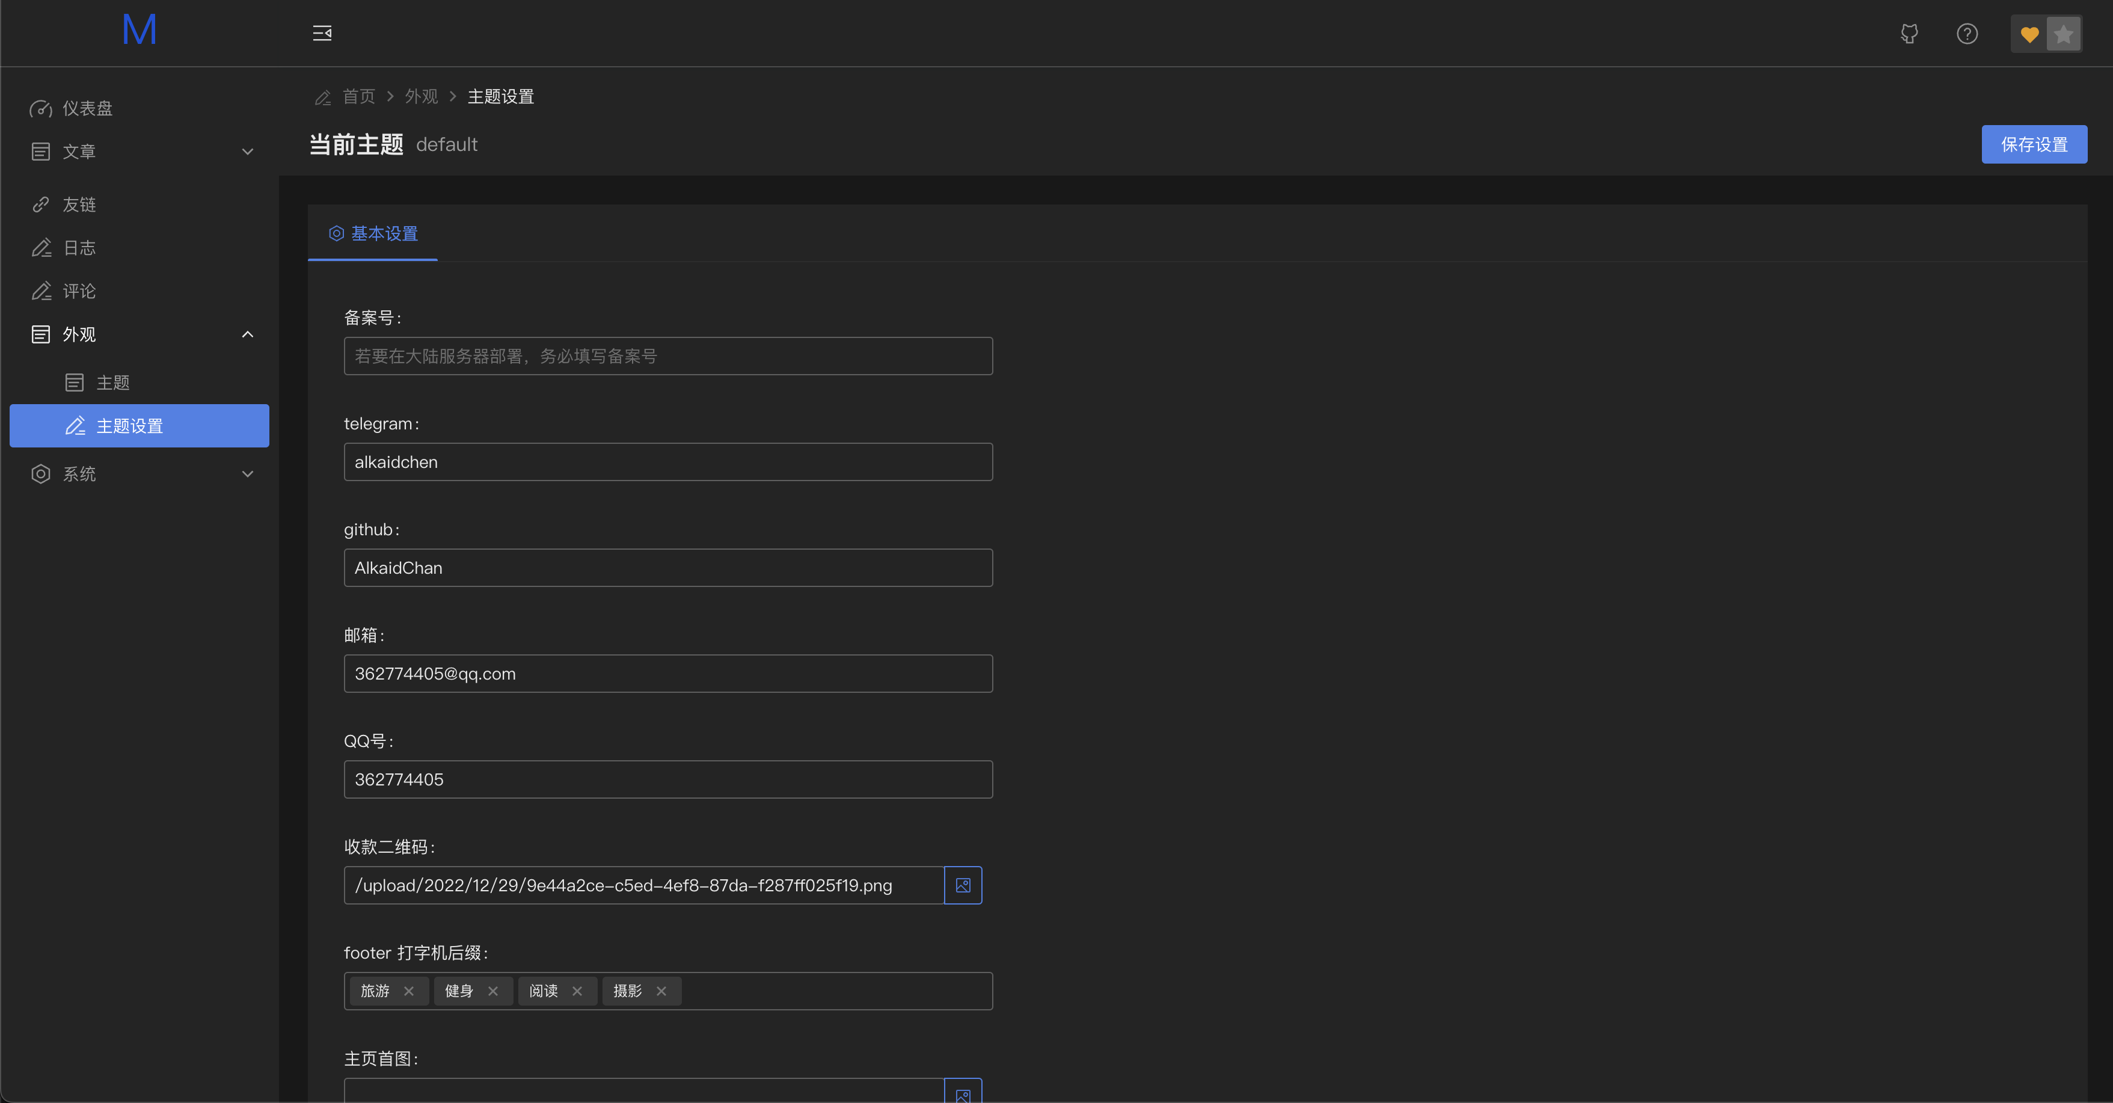This screenshot has width=2113, height=1103.
Task: Switch theme using the star toggle
Action: tap(2063, 34)
